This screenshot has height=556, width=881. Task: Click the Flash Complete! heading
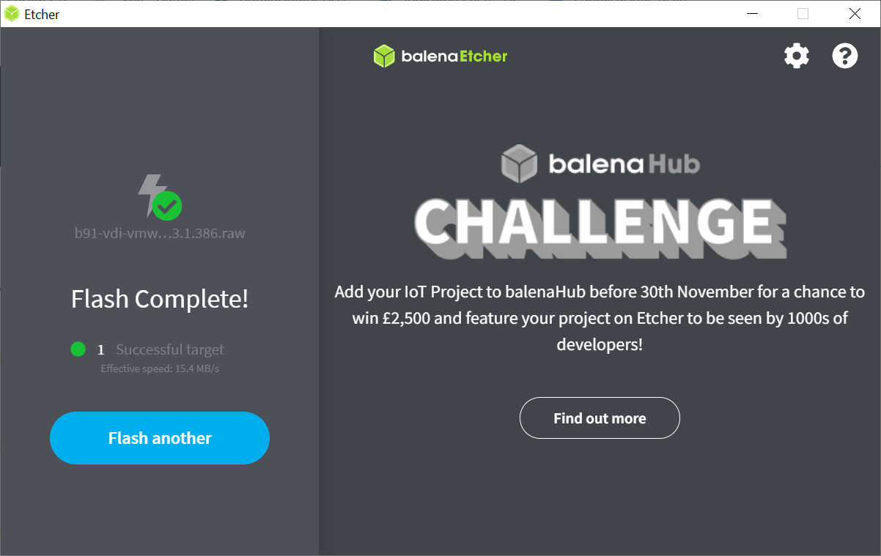160,299
